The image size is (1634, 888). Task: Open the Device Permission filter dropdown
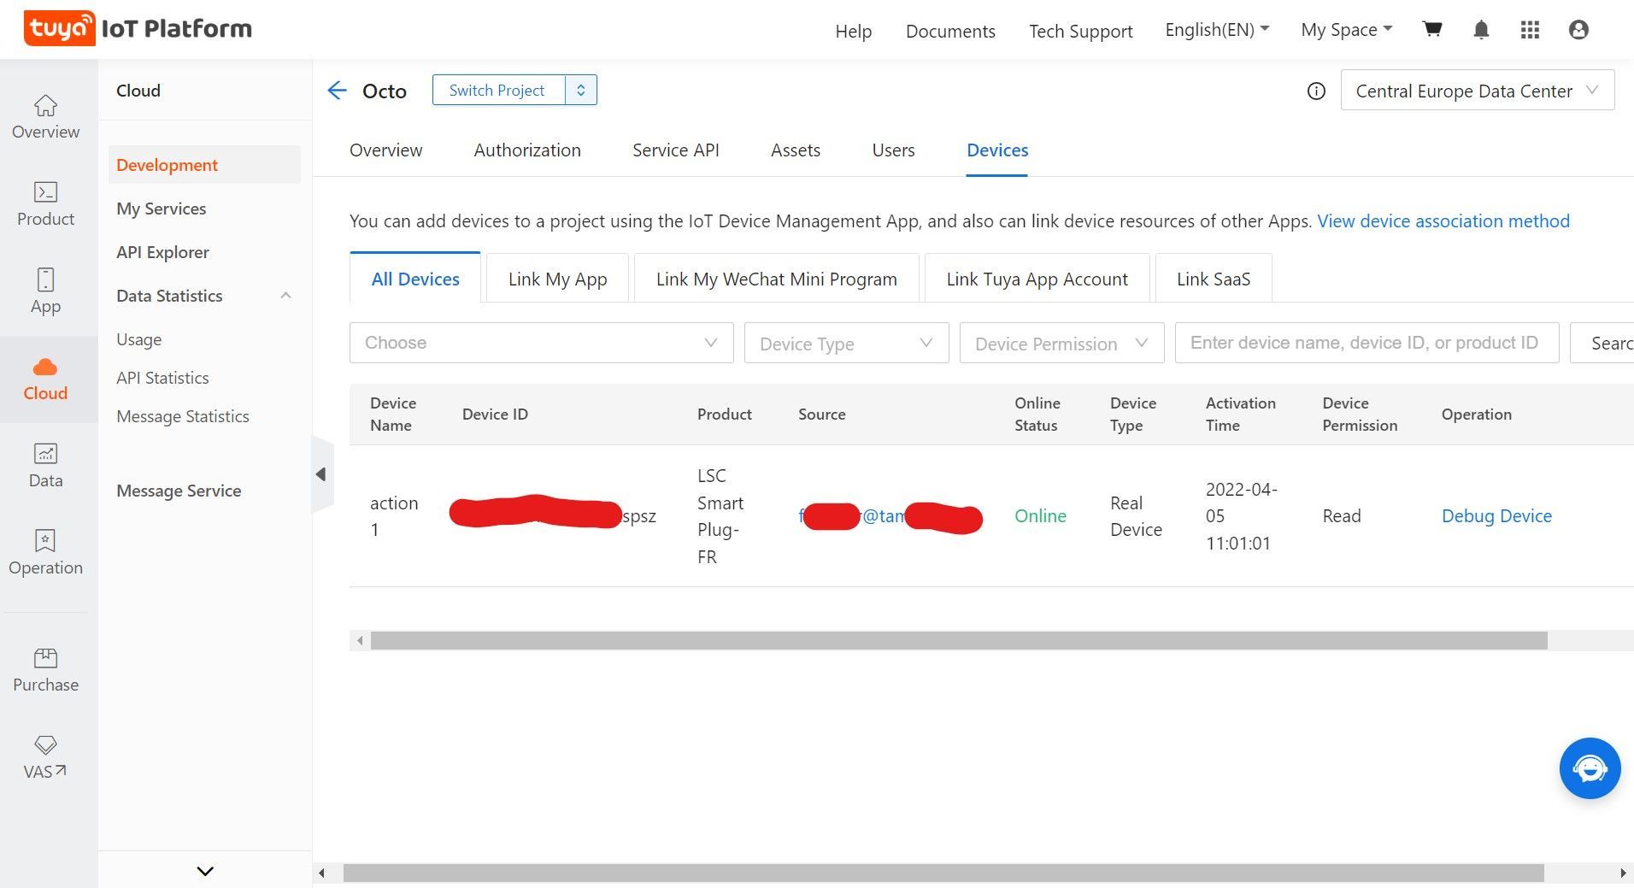coord(1061,343)
